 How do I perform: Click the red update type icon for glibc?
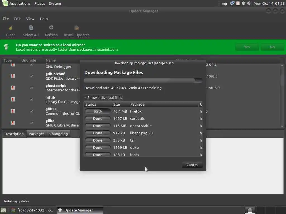(13, 123)
